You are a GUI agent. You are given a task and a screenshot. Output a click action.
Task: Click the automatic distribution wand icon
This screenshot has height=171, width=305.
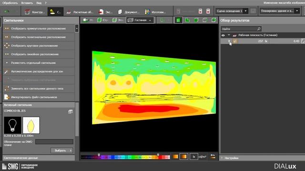pos(6,72)
